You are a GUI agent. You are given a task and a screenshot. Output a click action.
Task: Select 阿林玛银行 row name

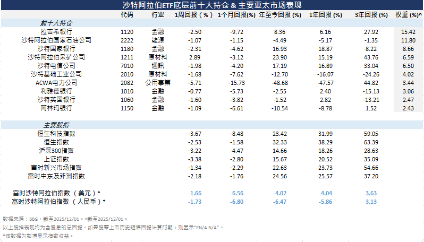pyautogui.click(x=56, y=108)
